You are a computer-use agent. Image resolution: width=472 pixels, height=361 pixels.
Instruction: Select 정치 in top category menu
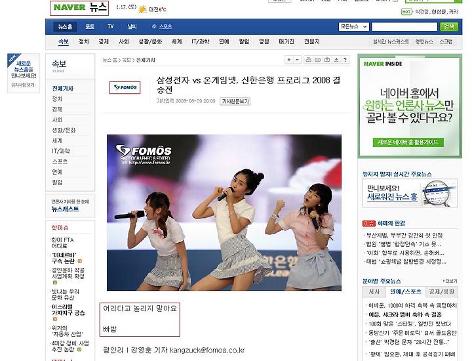point(84,41)
